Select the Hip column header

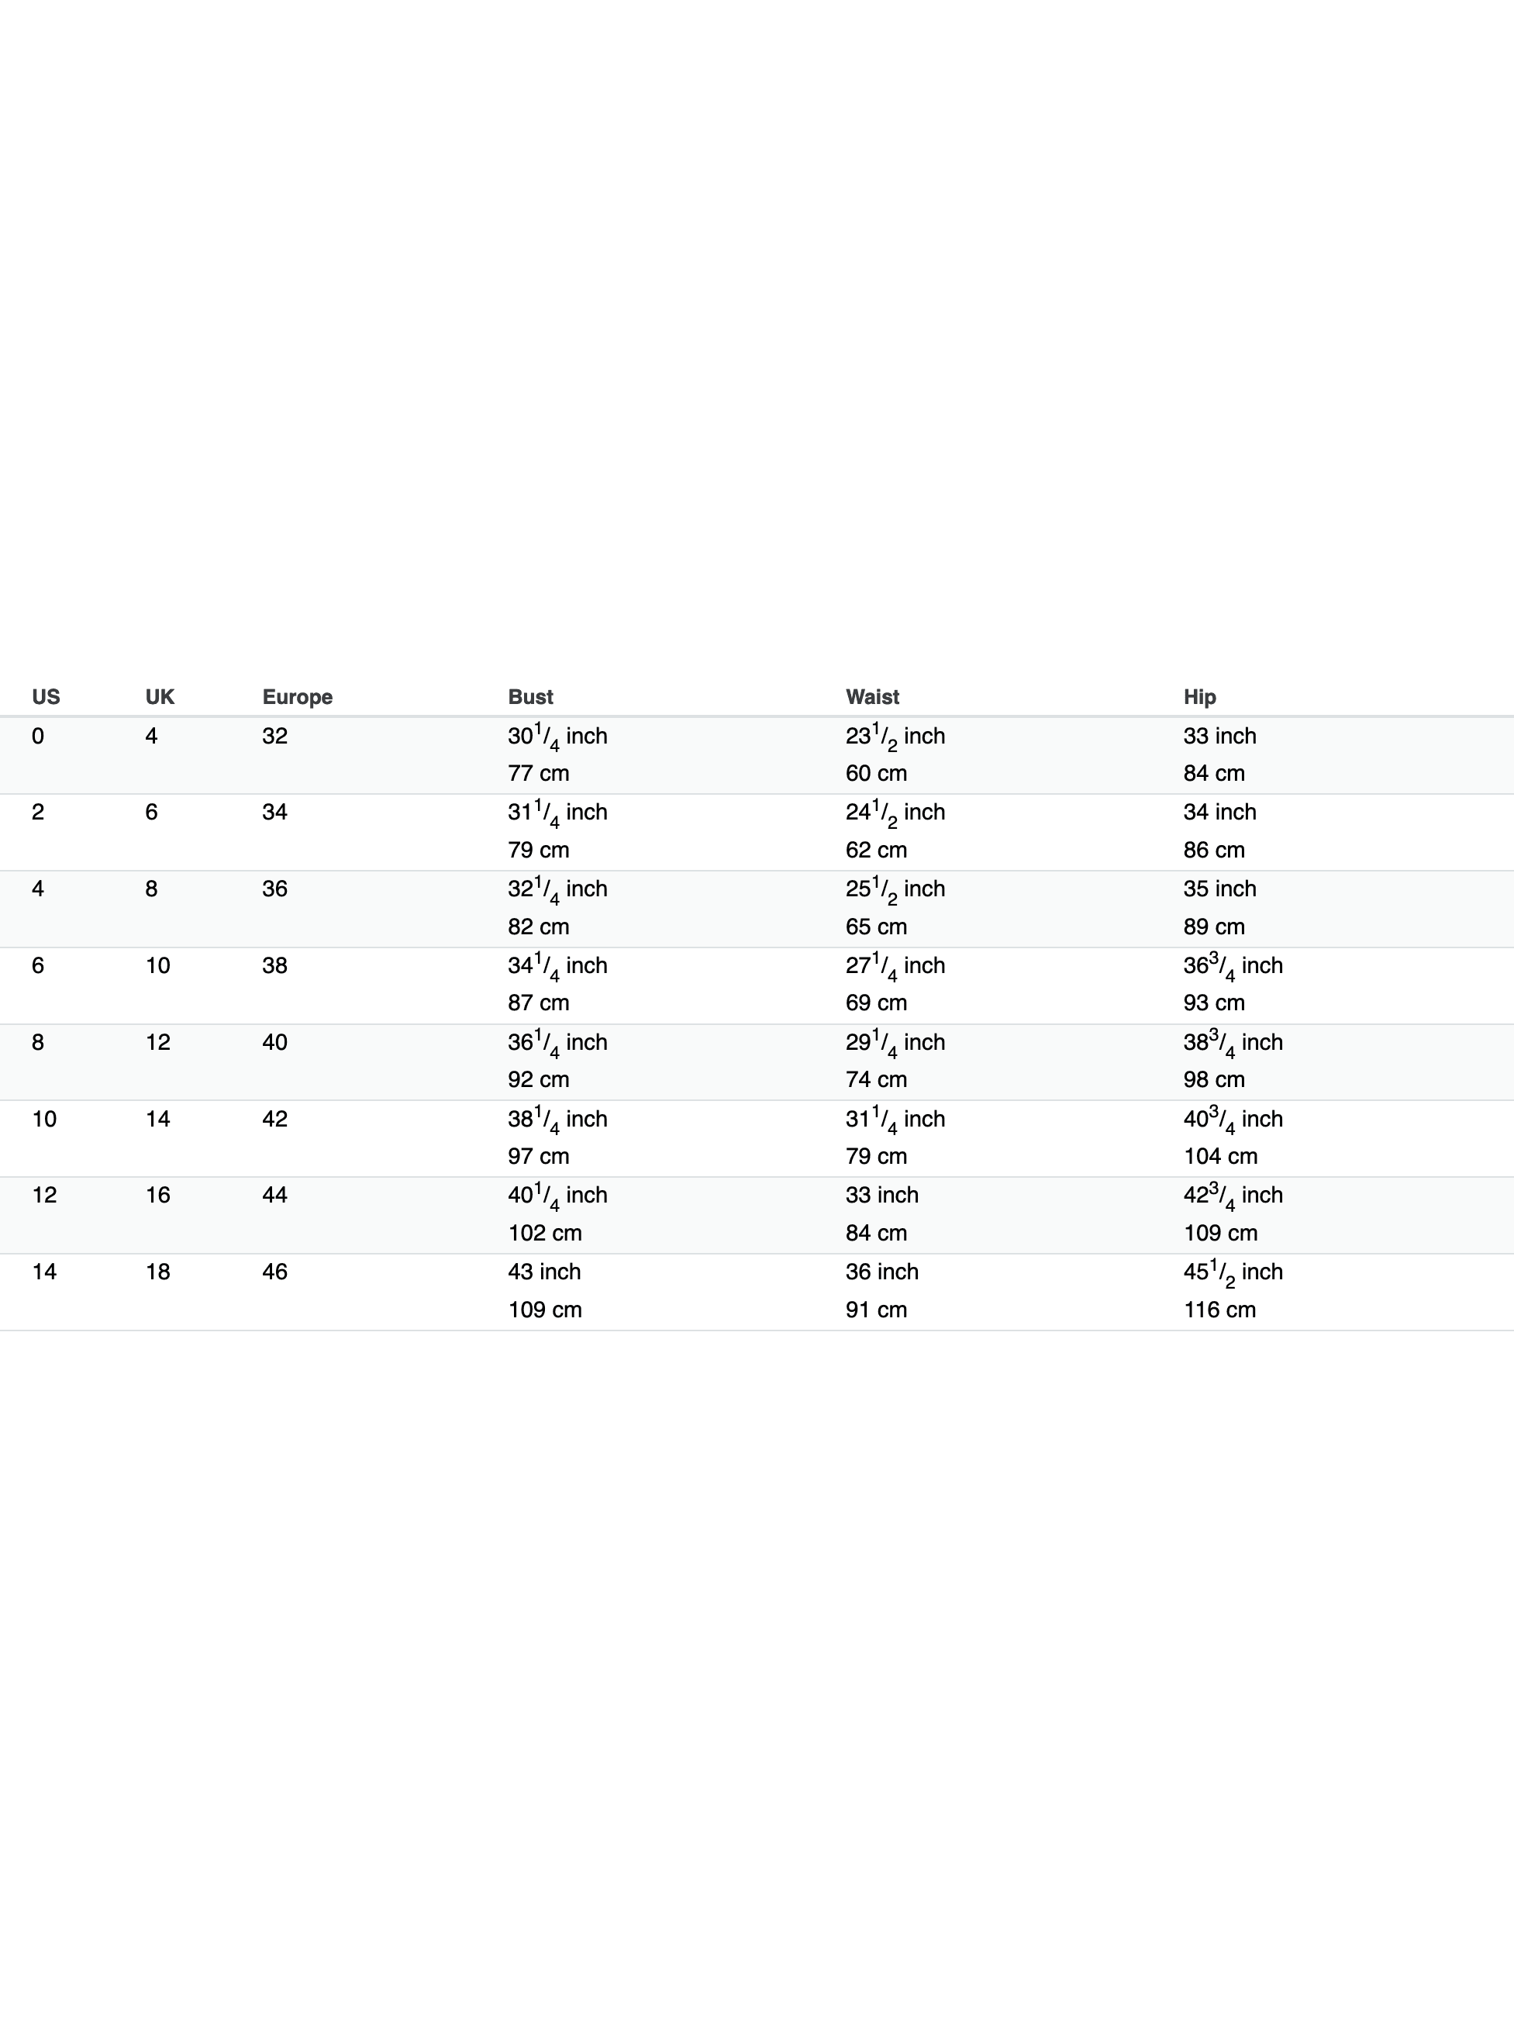pyautogui.click(x=1199, y=696)
